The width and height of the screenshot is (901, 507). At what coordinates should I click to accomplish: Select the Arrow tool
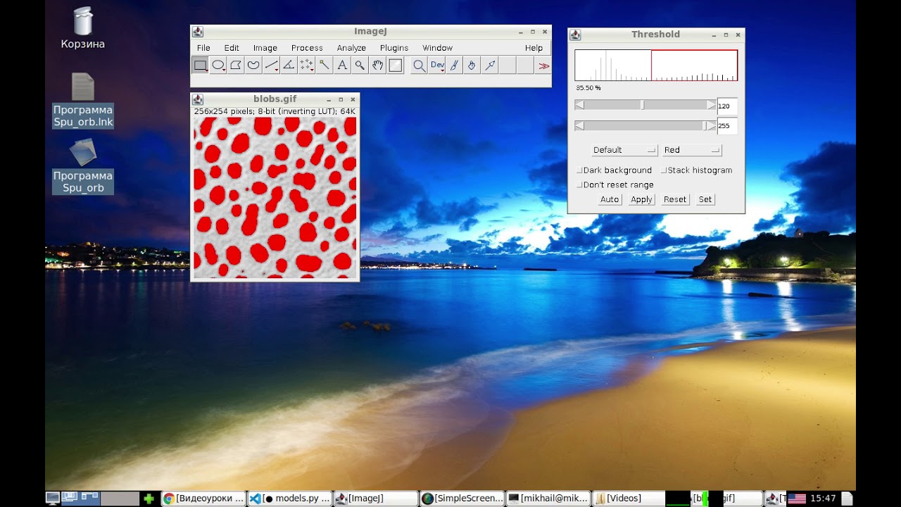[x=490, y=65]
